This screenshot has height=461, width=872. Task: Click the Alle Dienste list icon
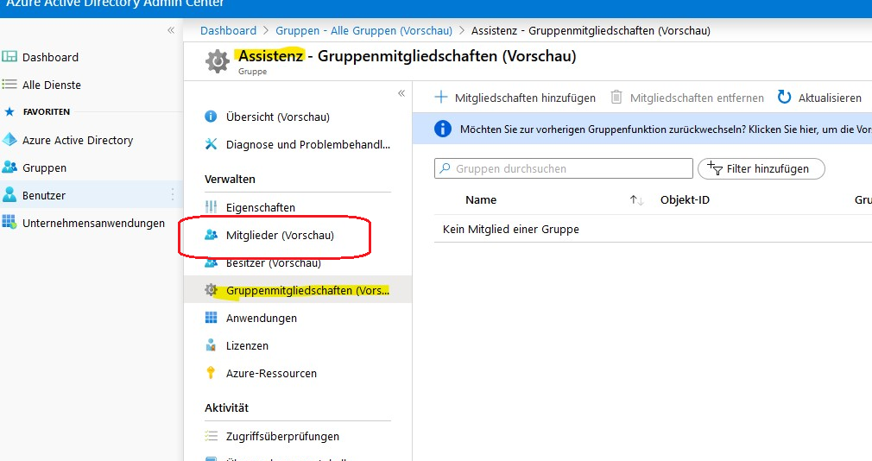(9, 85)
